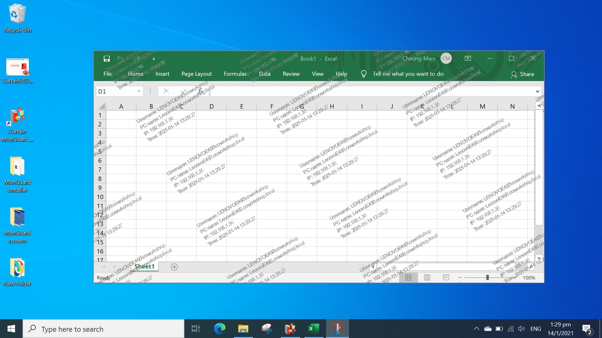Open the Ribbon Display Options icon
The image size is (602, 338).
(468, 58)
